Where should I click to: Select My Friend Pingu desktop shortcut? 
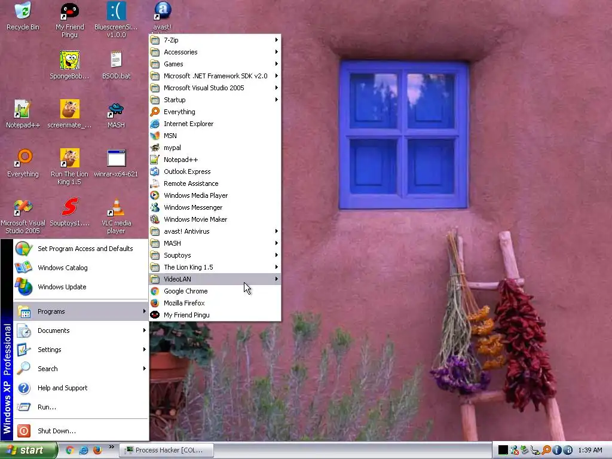tap(69, 20)
